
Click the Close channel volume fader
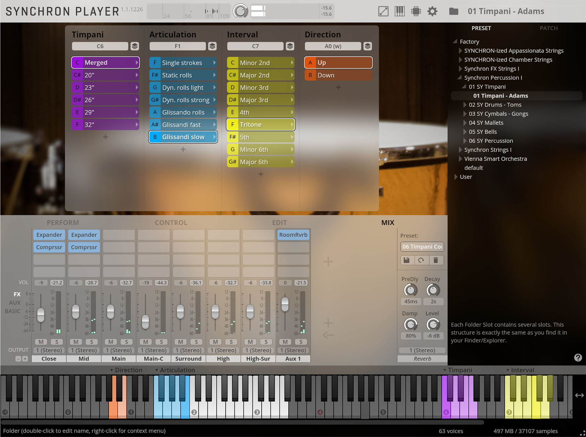coord(41,315)
